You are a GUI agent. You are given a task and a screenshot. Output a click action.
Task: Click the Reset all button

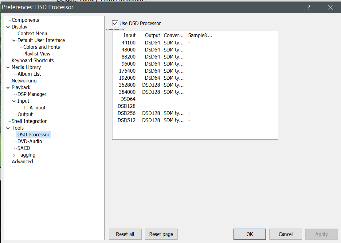(125, 234)
